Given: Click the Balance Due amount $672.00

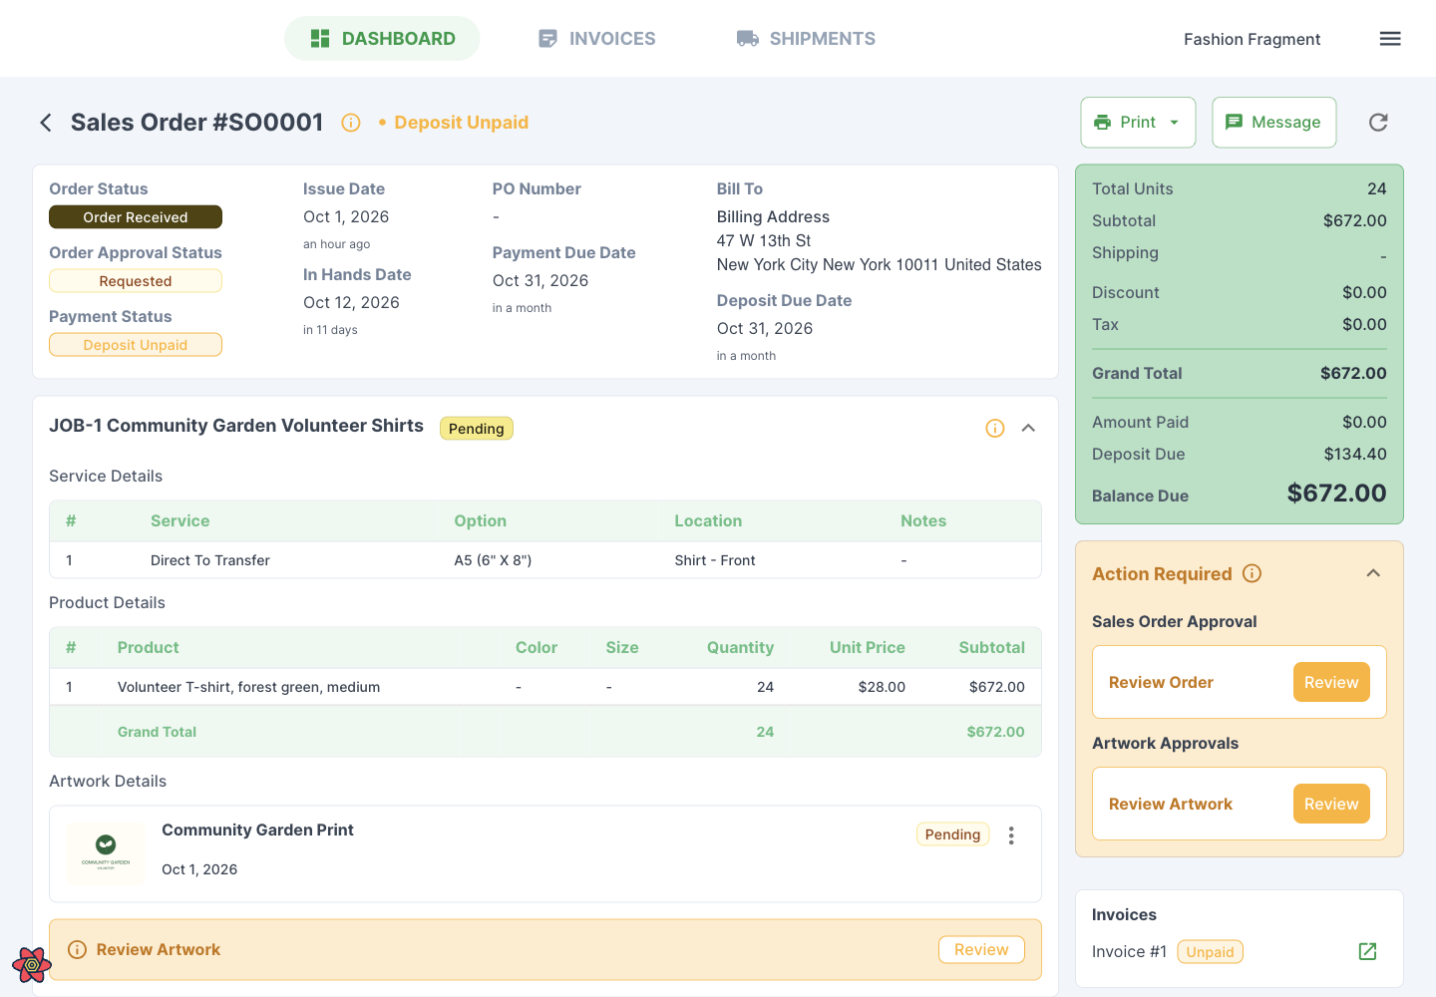Looking at the screenshot, I should coord(1336,494).
